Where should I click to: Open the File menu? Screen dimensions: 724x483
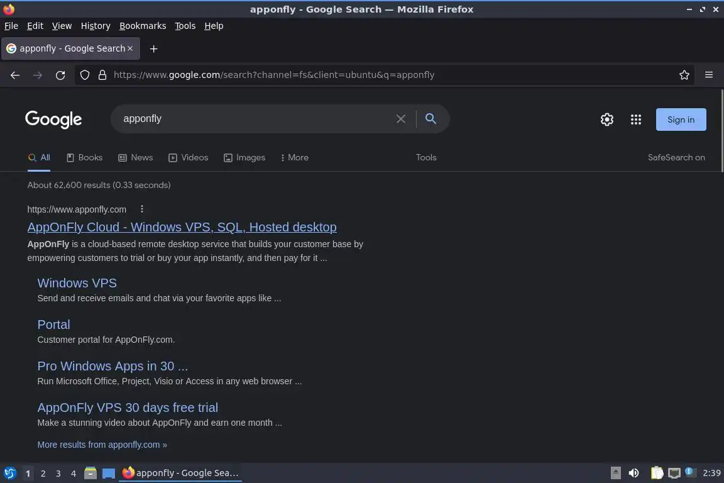coord(11,26)
